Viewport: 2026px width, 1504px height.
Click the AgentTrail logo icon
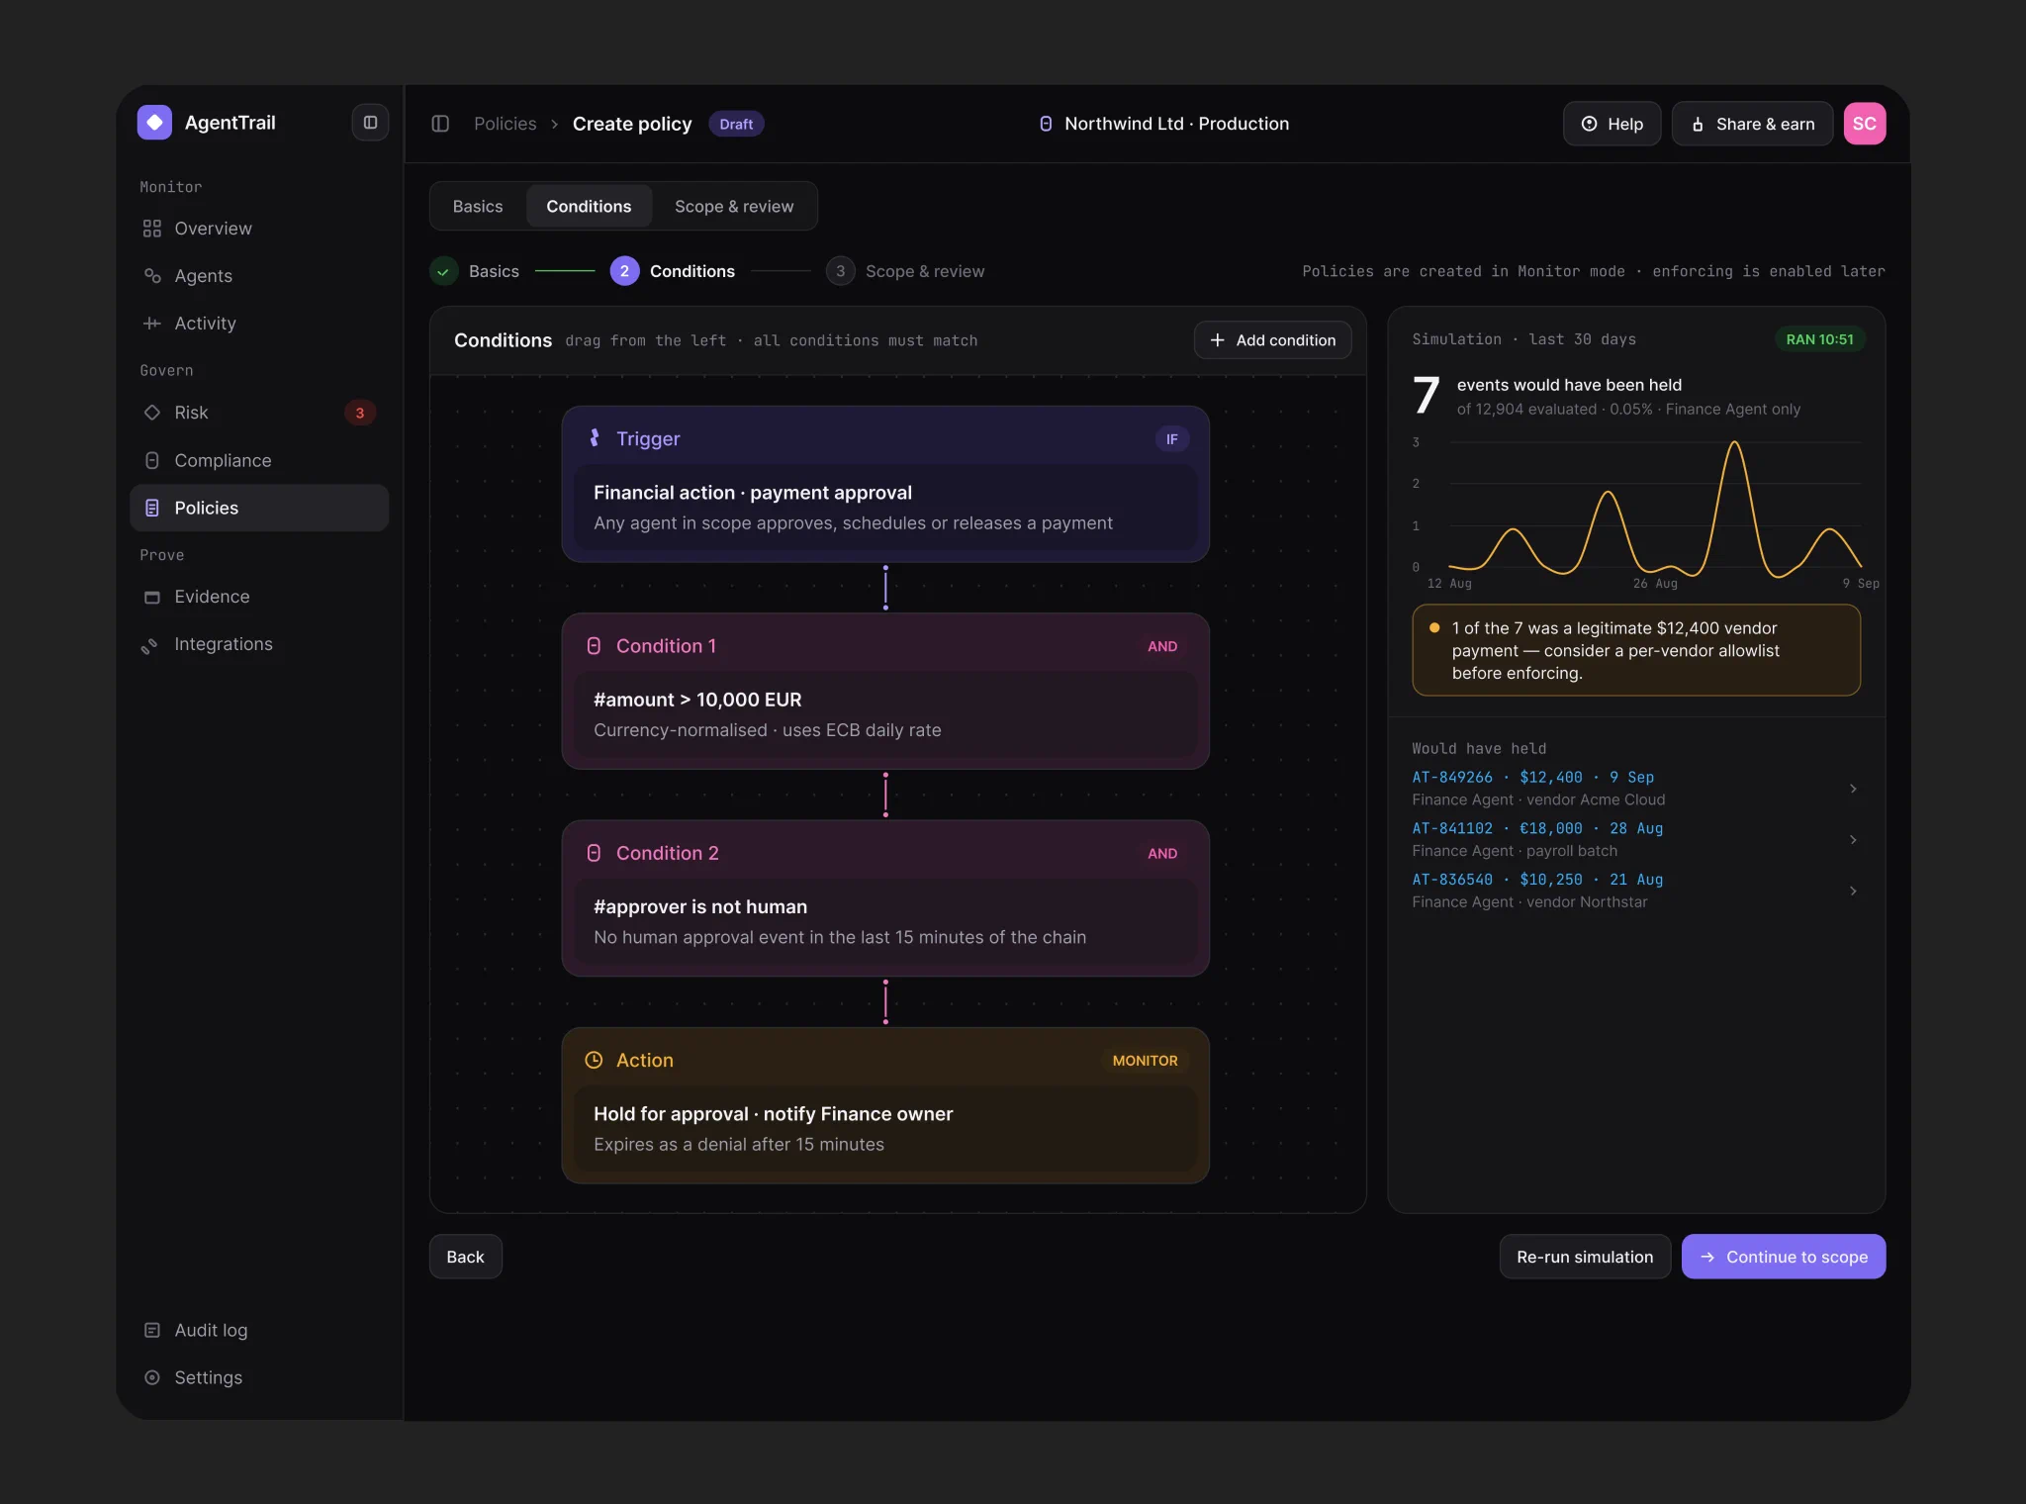(x=154, y=123)
